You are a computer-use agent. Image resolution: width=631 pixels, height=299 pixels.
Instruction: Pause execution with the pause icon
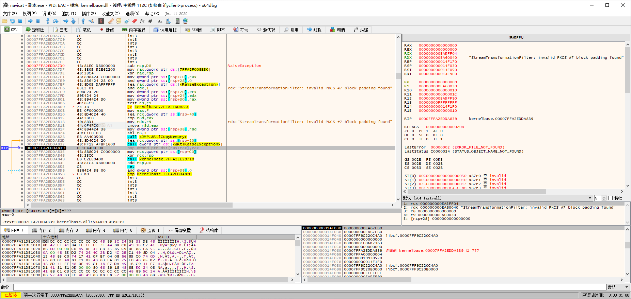click(38, 21)
